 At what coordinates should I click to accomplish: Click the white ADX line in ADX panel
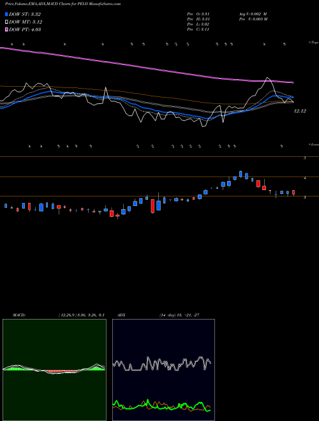161,364
